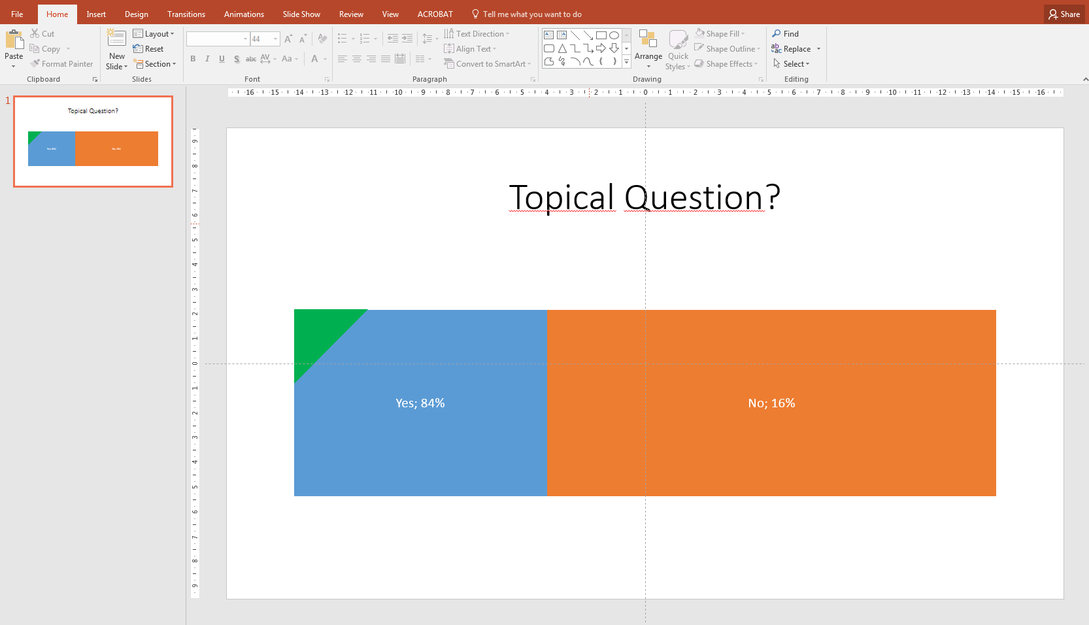1089x625 pixels.
Task: Expand the font size combo box
Action: pos(275,39)
